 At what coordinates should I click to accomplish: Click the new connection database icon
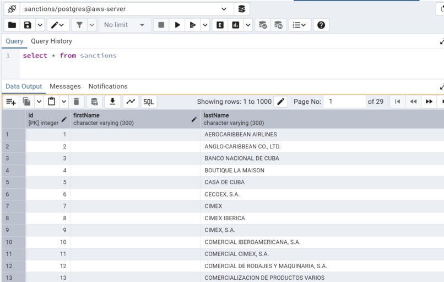[241, 9]
